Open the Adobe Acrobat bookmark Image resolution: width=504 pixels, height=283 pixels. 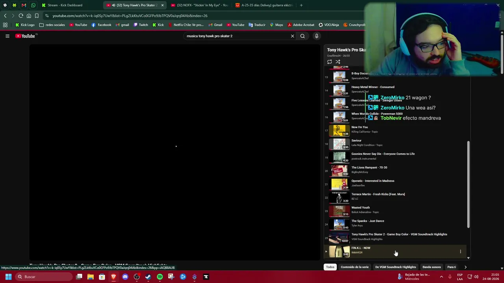[301, 25]
